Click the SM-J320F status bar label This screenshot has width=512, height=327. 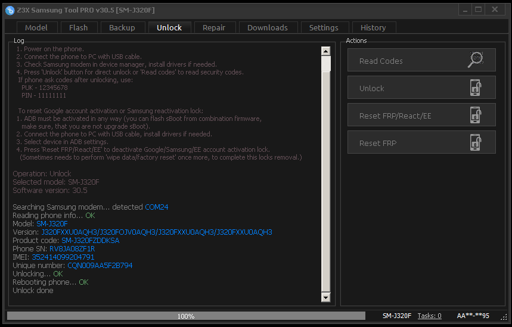[x=397, y=316]
